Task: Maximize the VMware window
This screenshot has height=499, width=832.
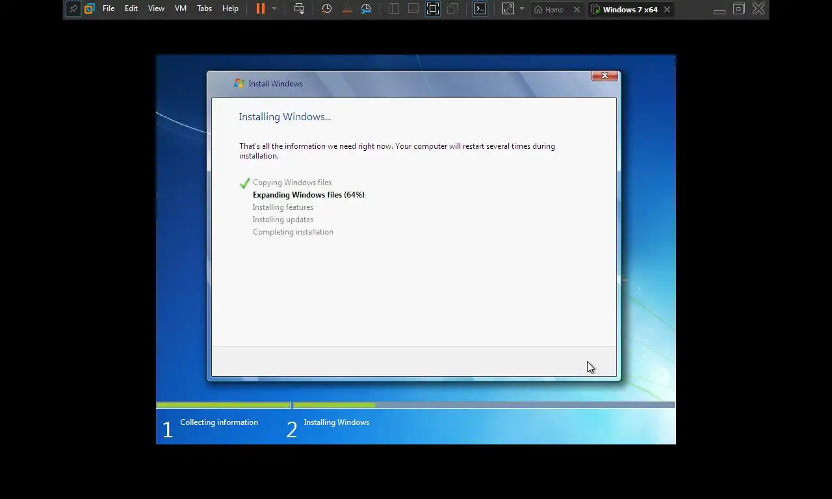Action: pyautogui.click(x=739, y=9)
